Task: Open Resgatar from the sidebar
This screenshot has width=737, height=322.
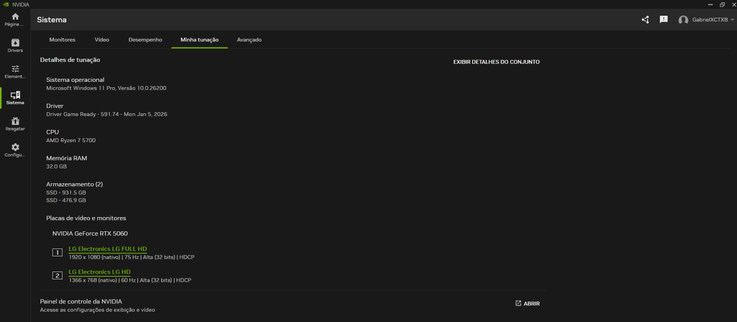Action: (15, 123)
